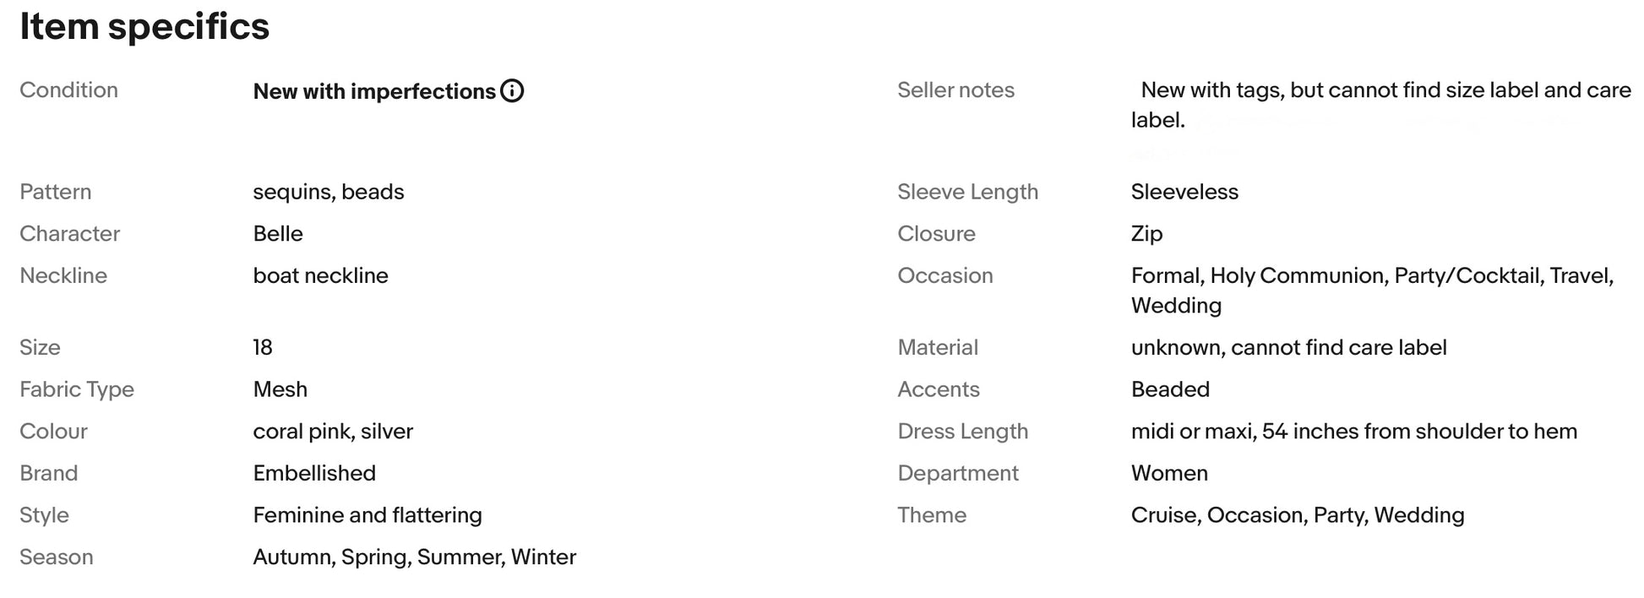Click the Sleeve Length value 'Sleeveless'
The width and height of the screenshot is (1644, 598).
coord(1184,192)
